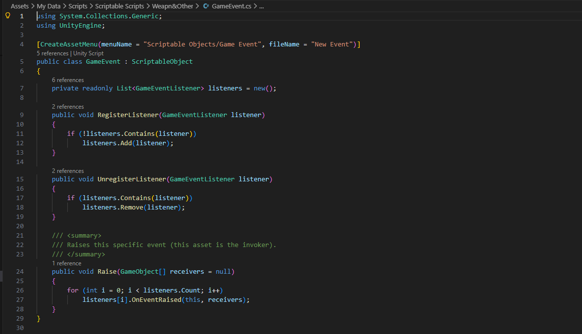Click the Unity Script CodeLens link
This screenshot has height=334, width=582.
tap(88, 53)
